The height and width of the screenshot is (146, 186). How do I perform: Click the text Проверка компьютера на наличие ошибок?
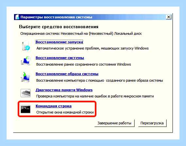coord(72,96)
